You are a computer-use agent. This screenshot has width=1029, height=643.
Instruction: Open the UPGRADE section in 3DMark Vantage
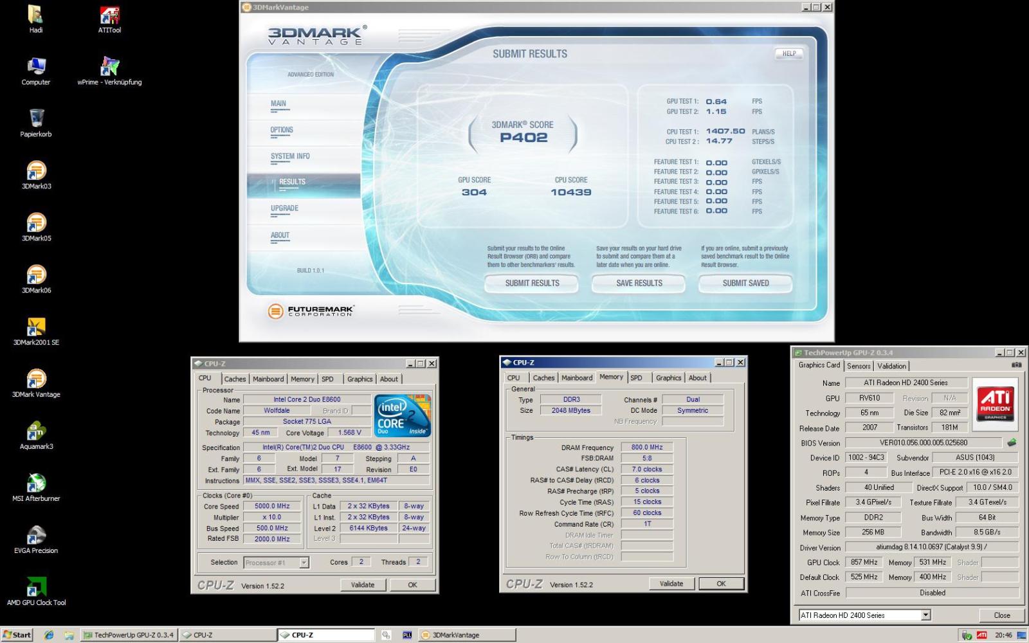click(284, 209)
